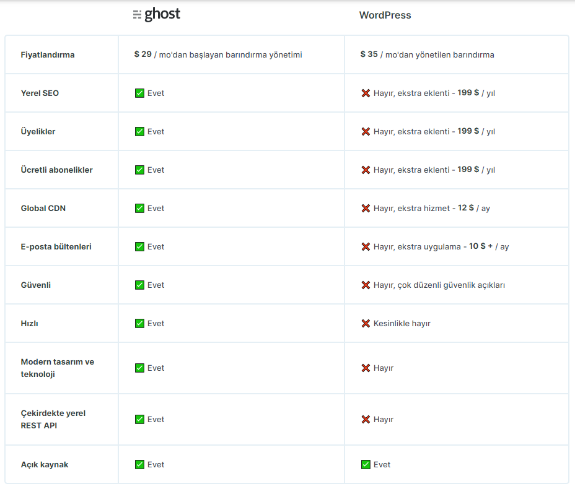This screenshot has width=575, height=489.
Task: Click 'Hayır, ekstra eklenti' in Üyelikler row
Action: click(411, 131)
